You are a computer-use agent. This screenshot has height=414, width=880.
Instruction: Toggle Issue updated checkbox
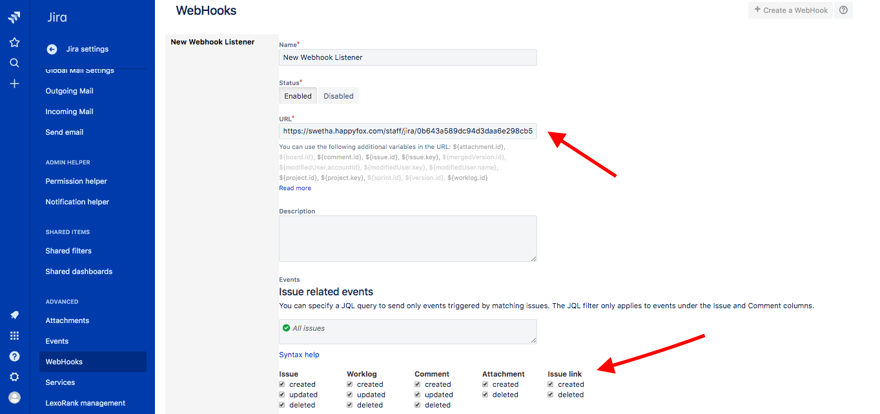click(282, 395)
